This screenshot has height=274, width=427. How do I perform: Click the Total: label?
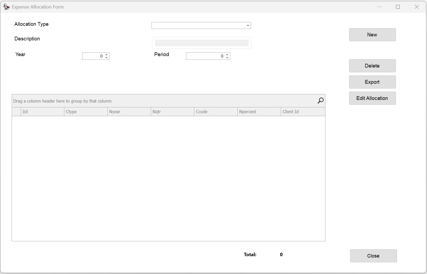(250, 255)
